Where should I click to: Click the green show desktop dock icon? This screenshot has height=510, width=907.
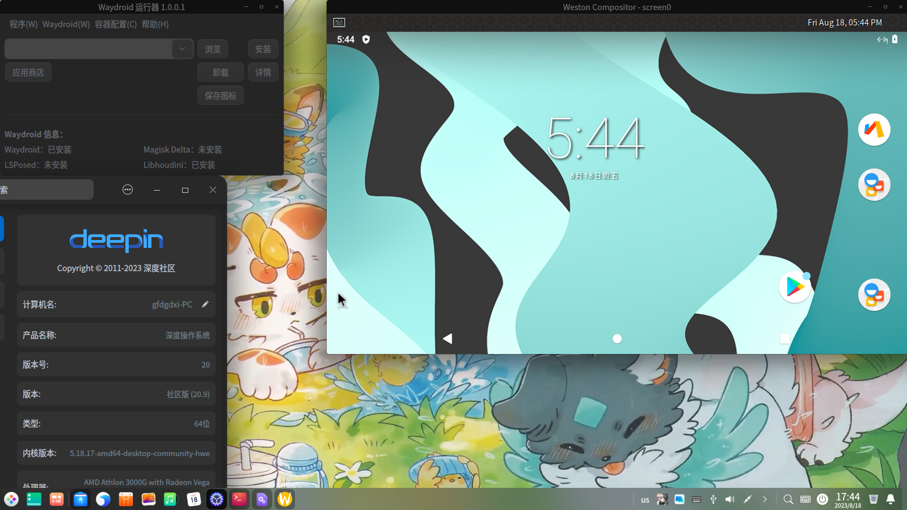coord(34,499)
